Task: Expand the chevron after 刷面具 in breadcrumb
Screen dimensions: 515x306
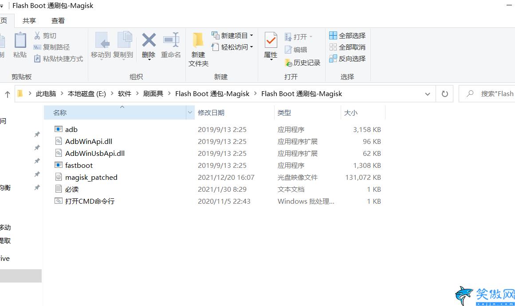Action: coord(169,93)
